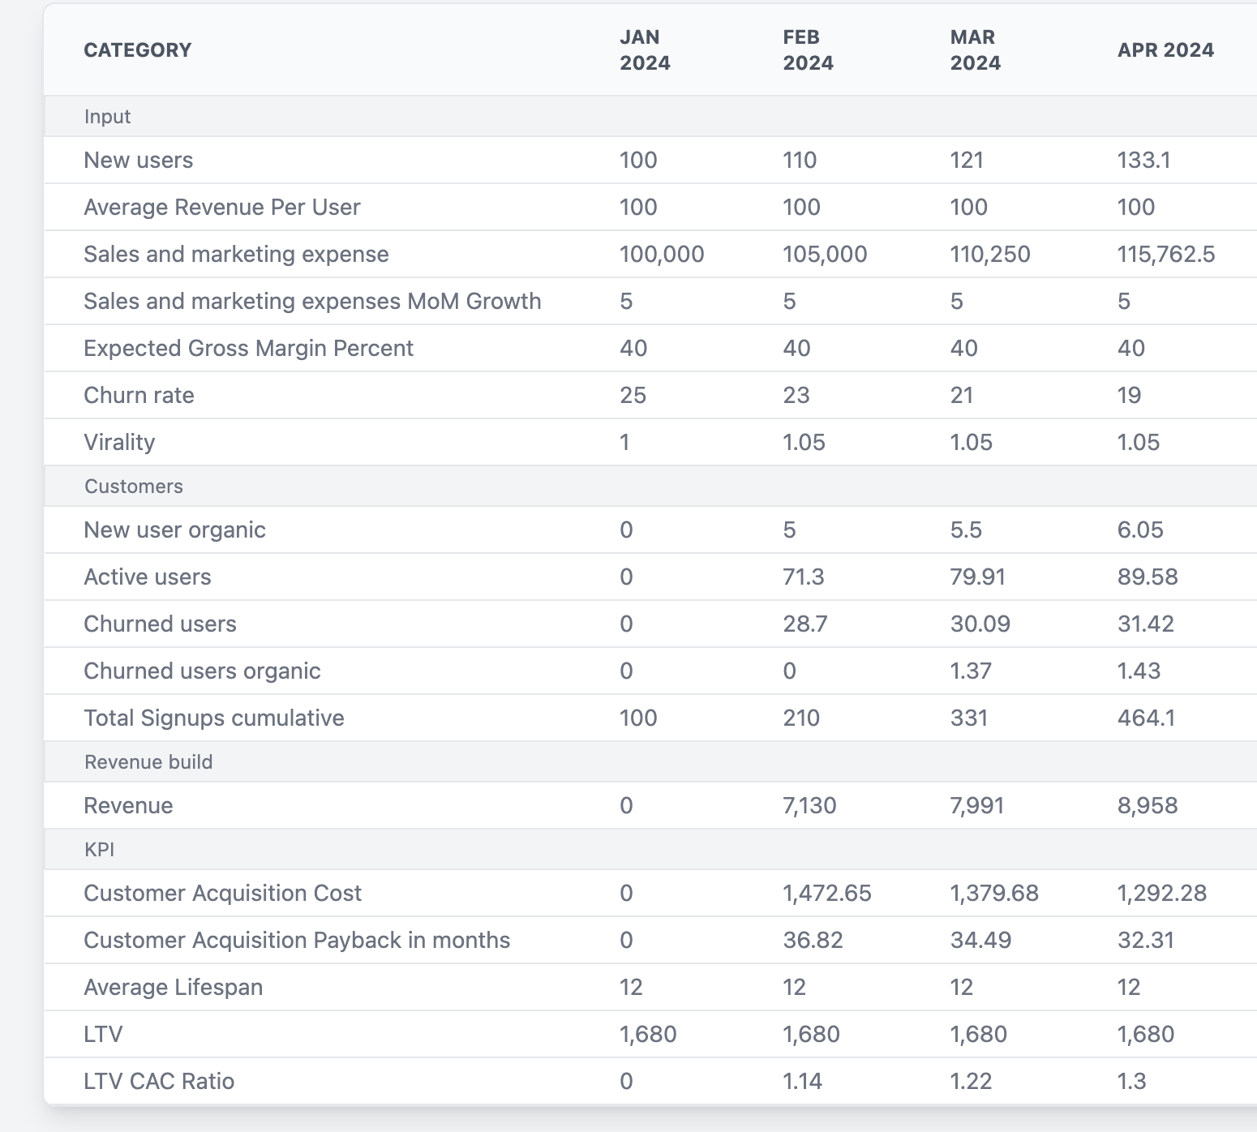The width and height of the screenshot is (1257, 1132).
Task: Select Customer Acquisition Payback in months label
Action: (x=297, y=940)
